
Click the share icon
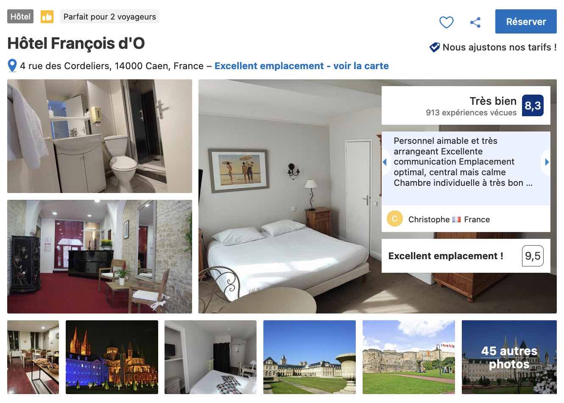[475, 22]
